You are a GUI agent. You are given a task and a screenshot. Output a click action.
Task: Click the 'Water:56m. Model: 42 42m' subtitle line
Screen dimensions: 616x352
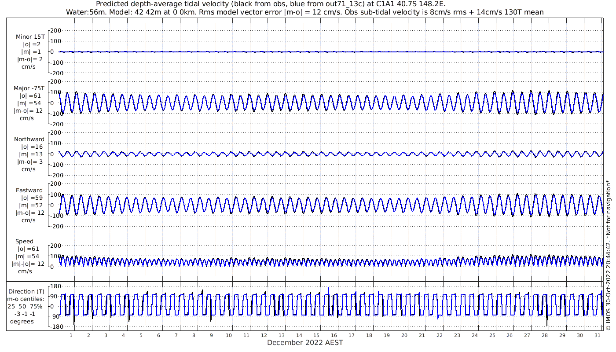304,12
